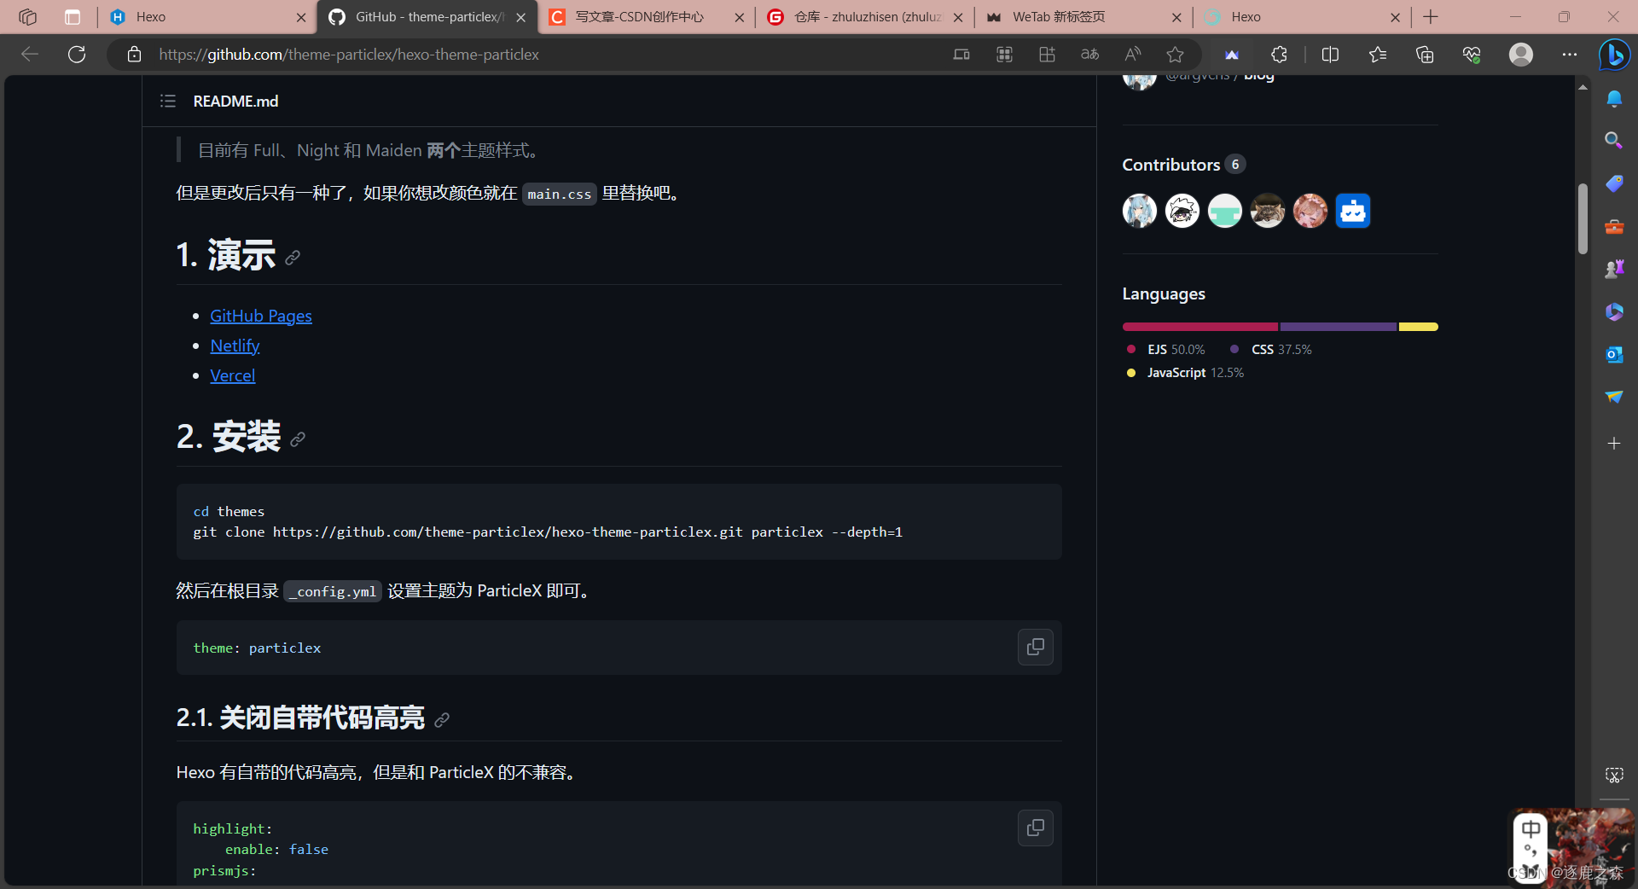Copy the highlight config code block
Screen dimensions: 1638x889
(1035, 828)
